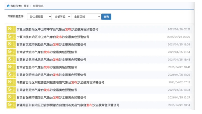Screen dimensions: 202x114
Task: Go to 首页 in the breadcrumb
Action: tap(26, 6)
